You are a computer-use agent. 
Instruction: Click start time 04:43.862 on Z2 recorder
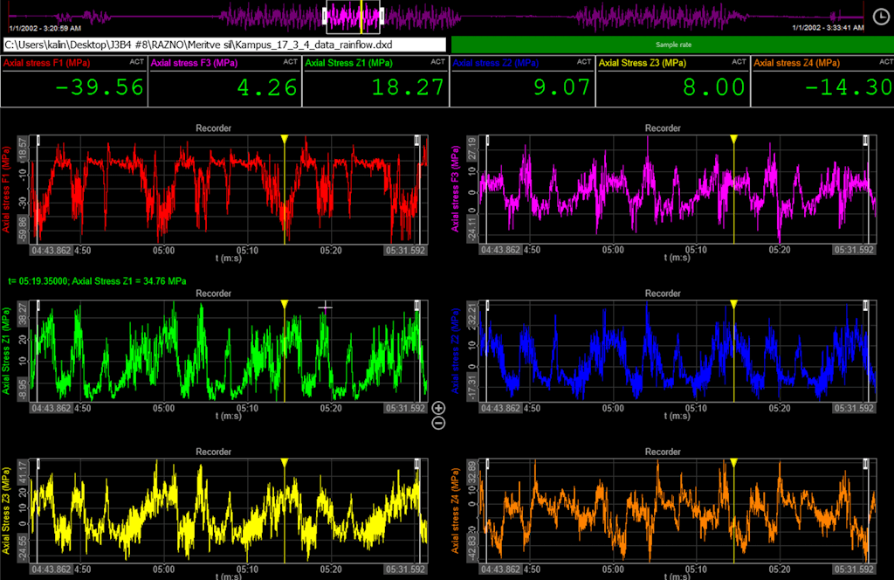coord(500,408)
